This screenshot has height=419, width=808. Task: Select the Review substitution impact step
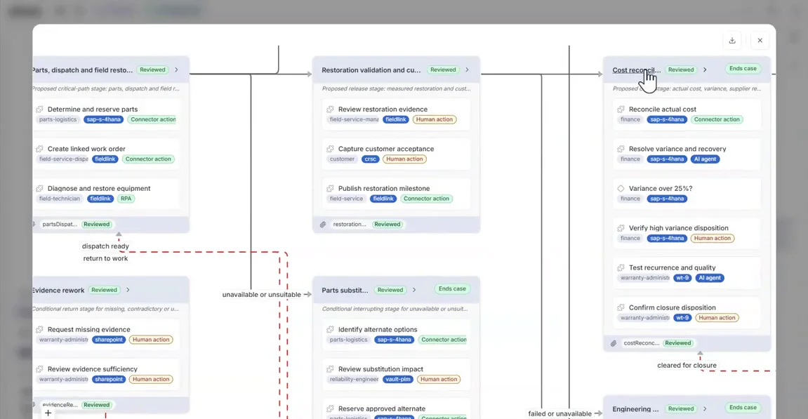(396, 373)
